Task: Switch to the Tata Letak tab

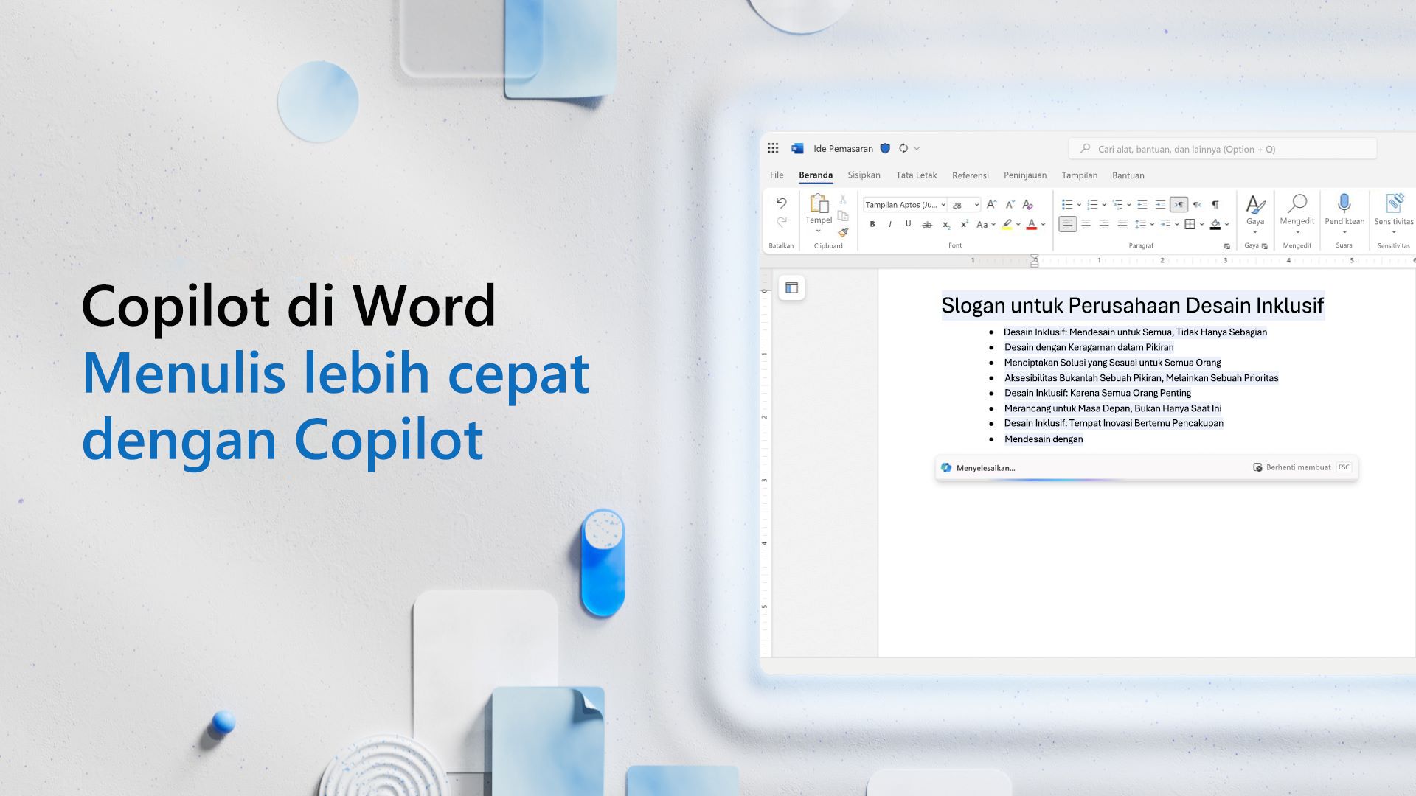Action: pyautogui.click(x=916, y=175)
